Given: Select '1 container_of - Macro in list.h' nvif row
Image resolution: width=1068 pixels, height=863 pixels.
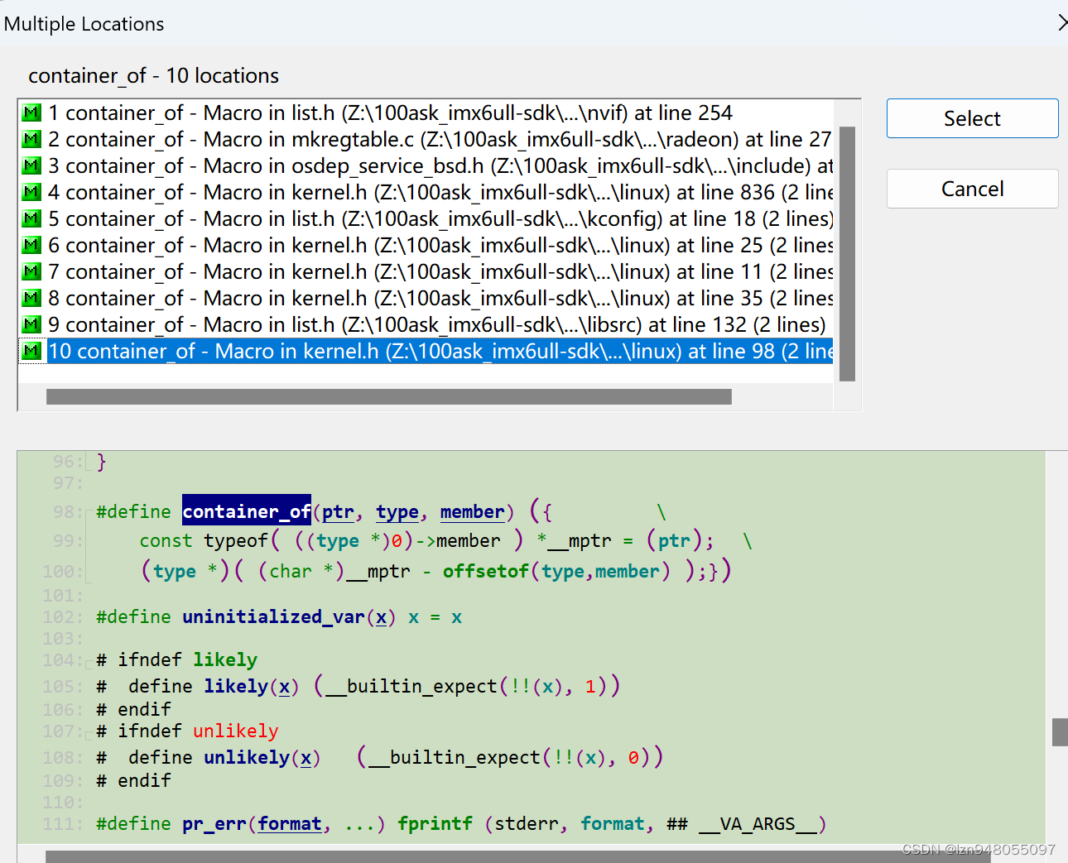Looking at the screenshot, I should pos(426,113).
